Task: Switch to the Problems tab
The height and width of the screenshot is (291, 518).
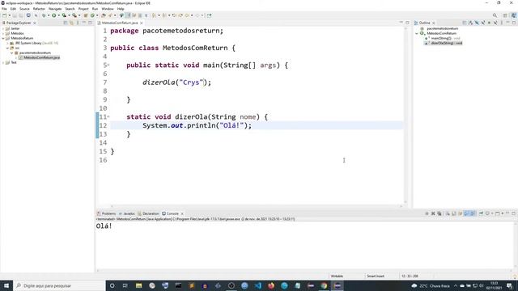Action: pyautogui.click(x=106, y=213)
